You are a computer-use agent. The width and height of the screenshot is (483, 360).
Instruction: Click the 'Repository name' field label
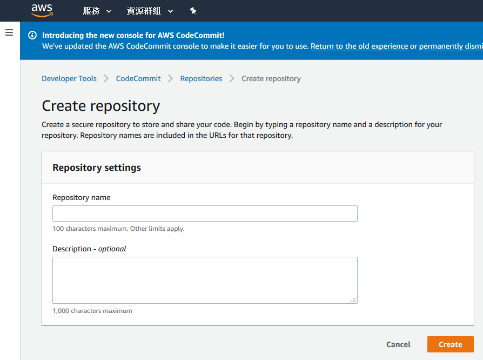(82, 198)
